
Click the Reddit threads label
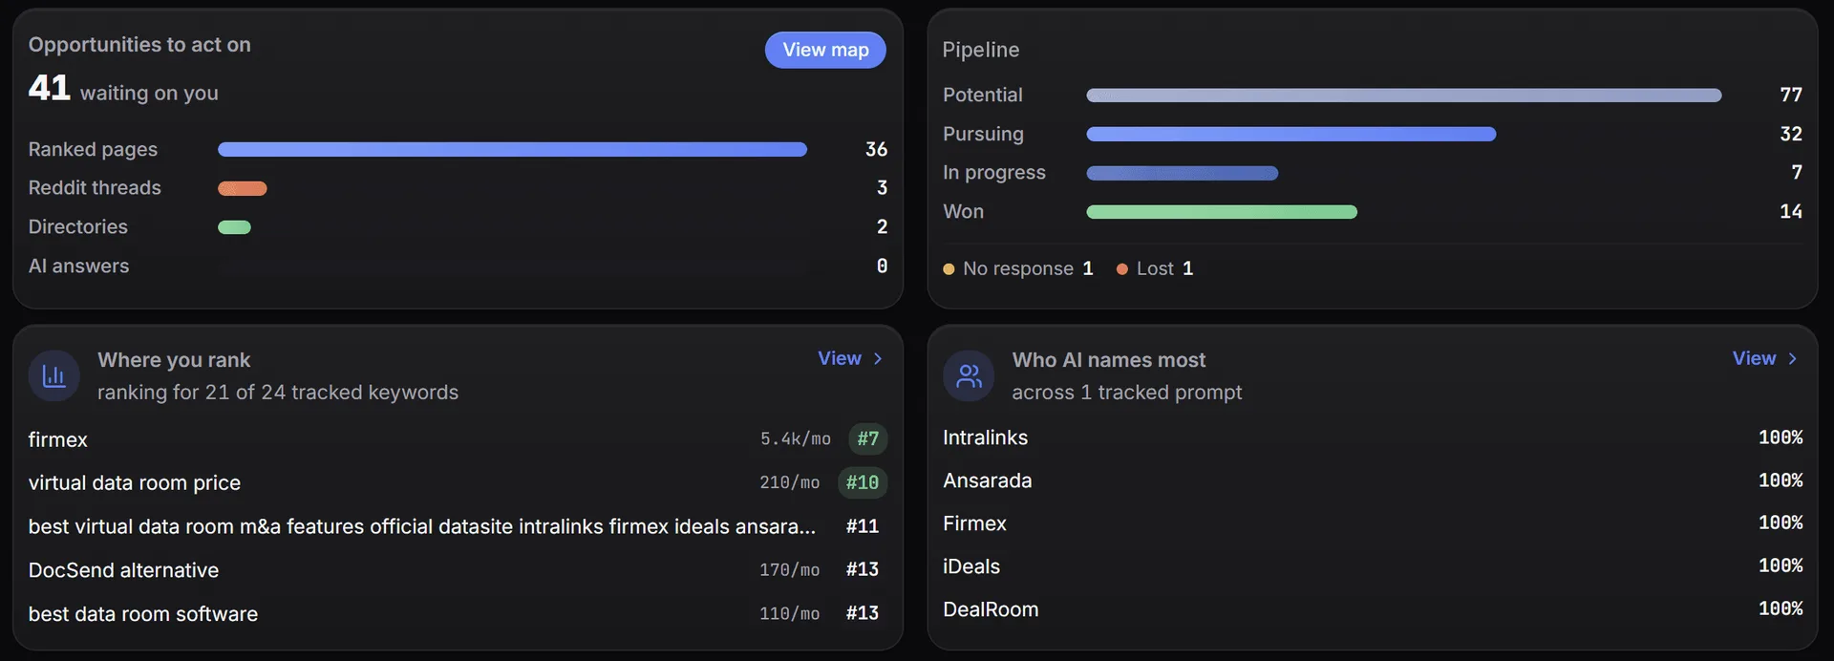point(95,188)
